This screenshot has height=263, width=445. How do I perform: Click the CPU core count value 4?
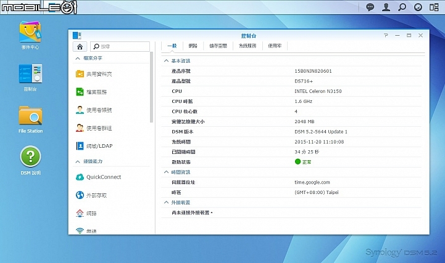296,111
